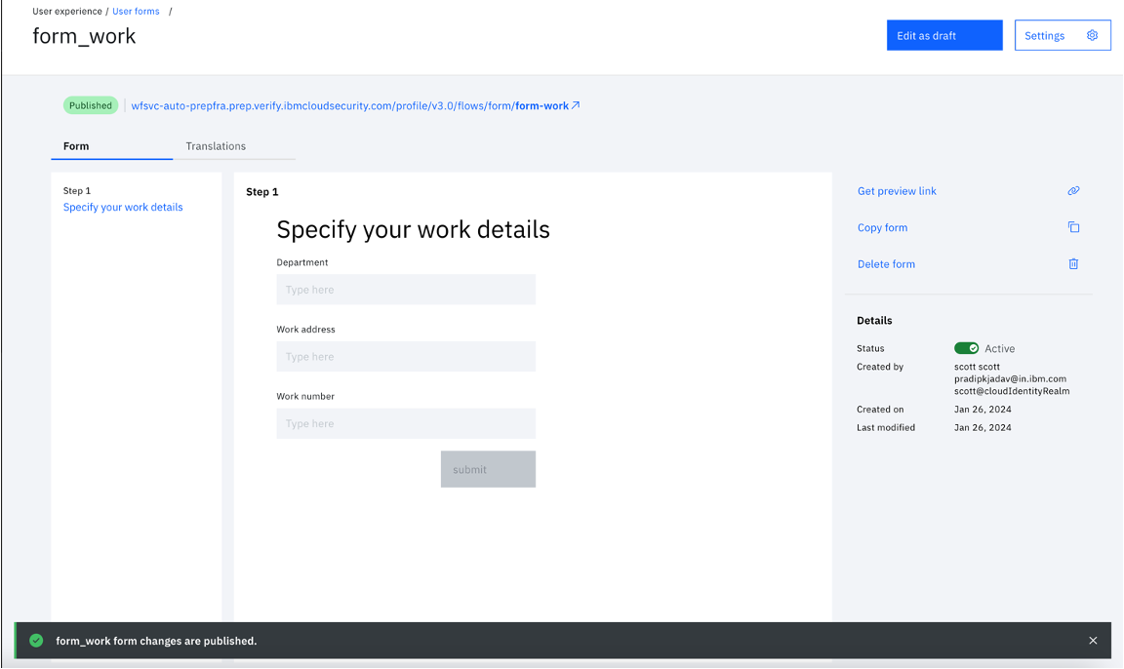Click the form_work page title

(x=84, y=36)
